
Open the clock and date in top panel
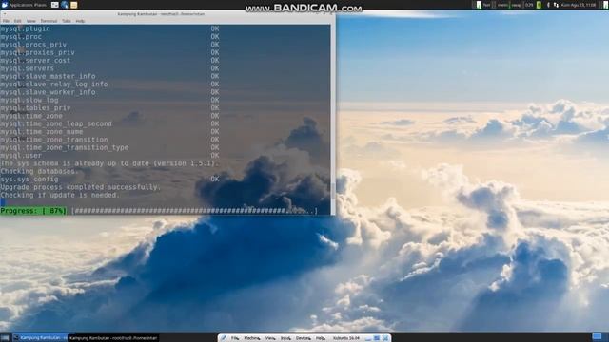579,5
